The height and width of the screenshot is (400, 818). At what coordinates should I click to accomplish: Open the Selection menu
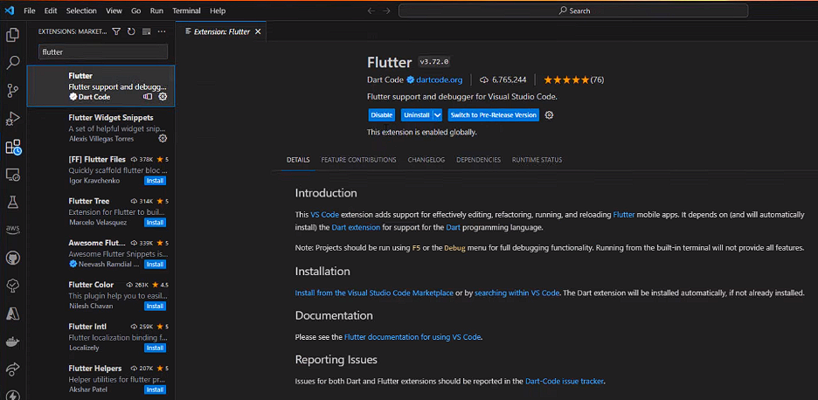pos(81,10)
